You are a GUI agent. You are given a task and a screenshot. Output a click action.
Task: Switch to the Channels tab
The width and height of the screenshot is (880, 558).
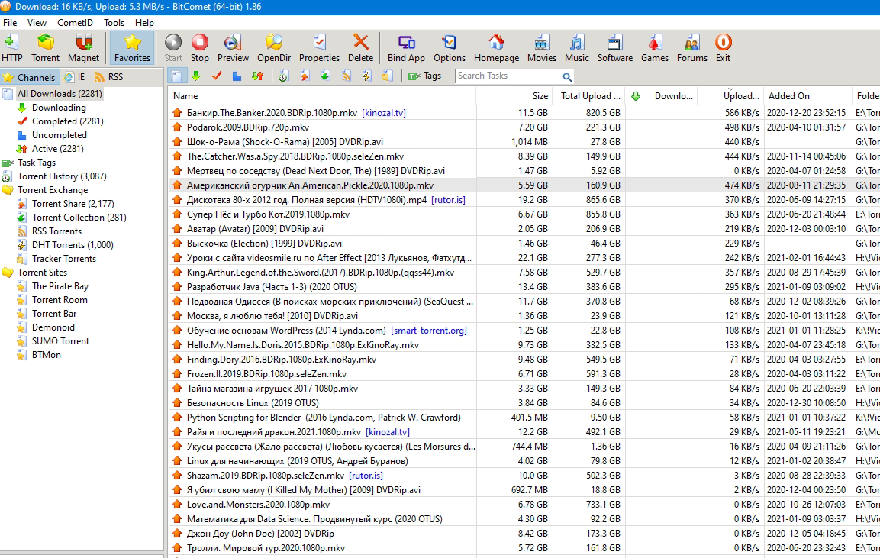(29, 77)
